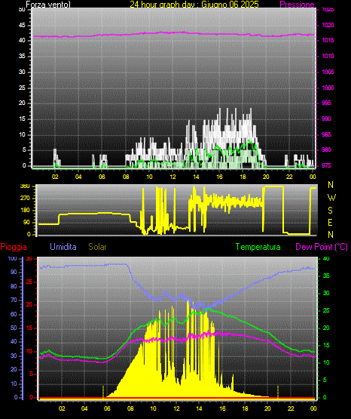Viewport: 351px width, 419px height.
Task: Click the green Temperatura legend label
Action: click(258, 247)
